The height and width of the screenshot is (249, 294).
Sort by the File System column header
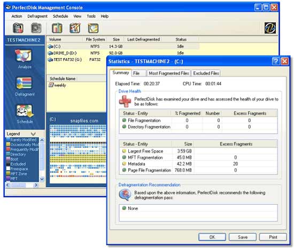(95, 39)
